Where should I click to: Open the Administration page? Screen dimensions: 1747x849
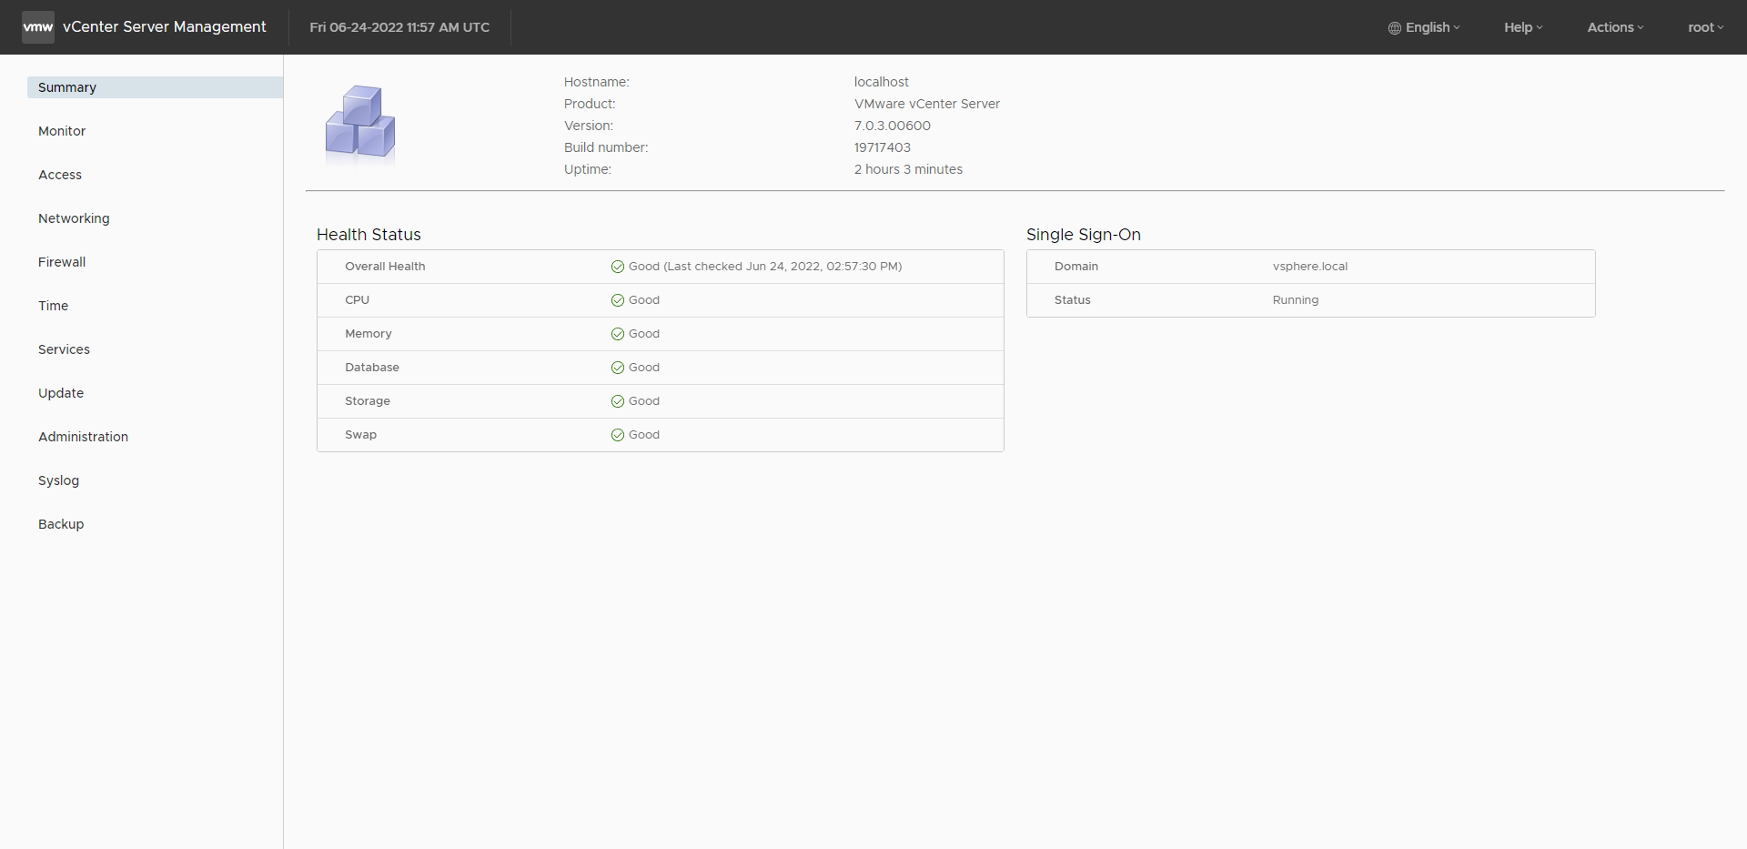coord(83,437)
